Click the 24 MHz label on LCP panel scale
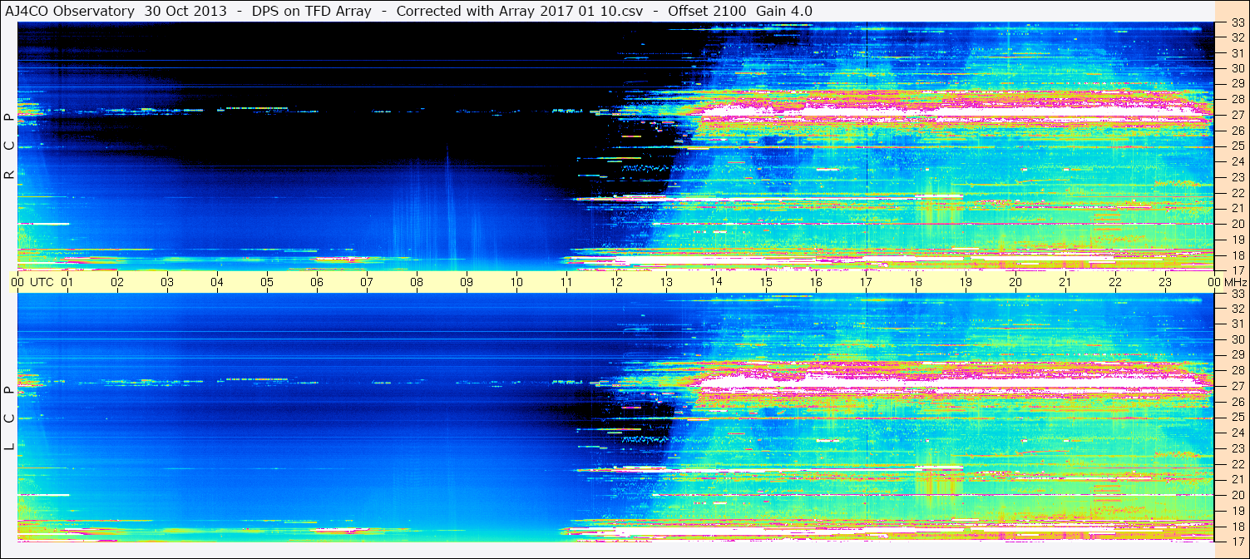Image resolution: width=1250 pixels, height=559 pixels. point(1237,433)
